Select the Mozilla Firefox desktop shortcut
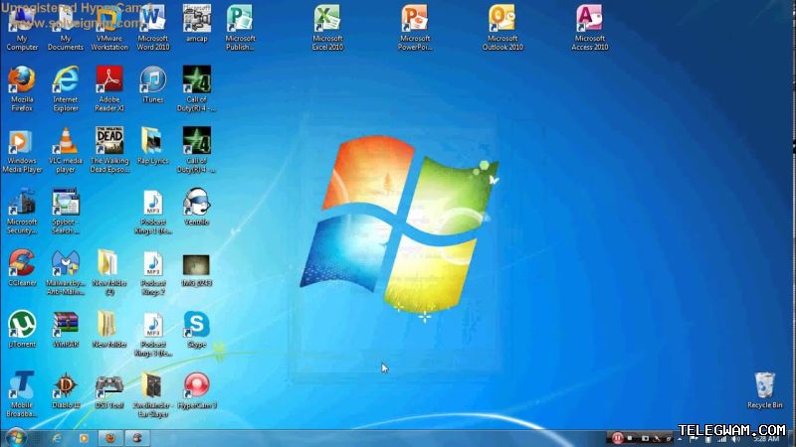Image resolution: width=796 pixels, height=447 pixels. [x=22, y=89]
